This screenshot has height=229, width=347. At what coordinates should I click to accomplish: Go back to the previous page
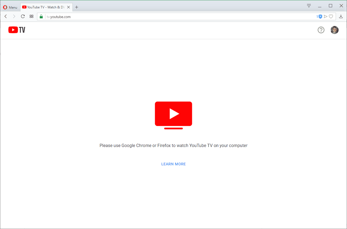[x=6, y=16]
